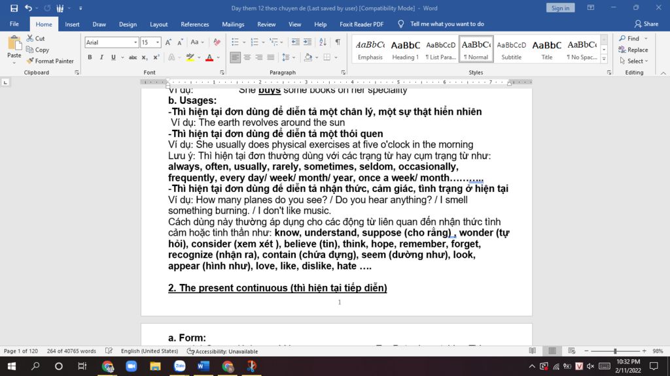Image resolution: width=670 pixels, height=376 pixels.
Task: Click the 98% zoom level
Action: (658, 351)
